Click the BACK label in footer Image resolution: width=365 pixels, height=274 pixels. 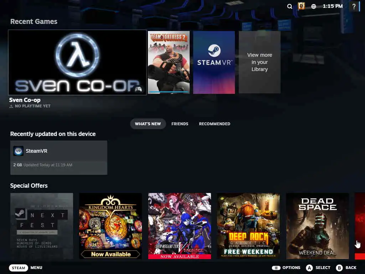click(351, 268)
